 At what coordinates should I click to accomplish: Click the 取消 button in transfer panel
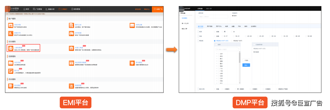[246, 60]
